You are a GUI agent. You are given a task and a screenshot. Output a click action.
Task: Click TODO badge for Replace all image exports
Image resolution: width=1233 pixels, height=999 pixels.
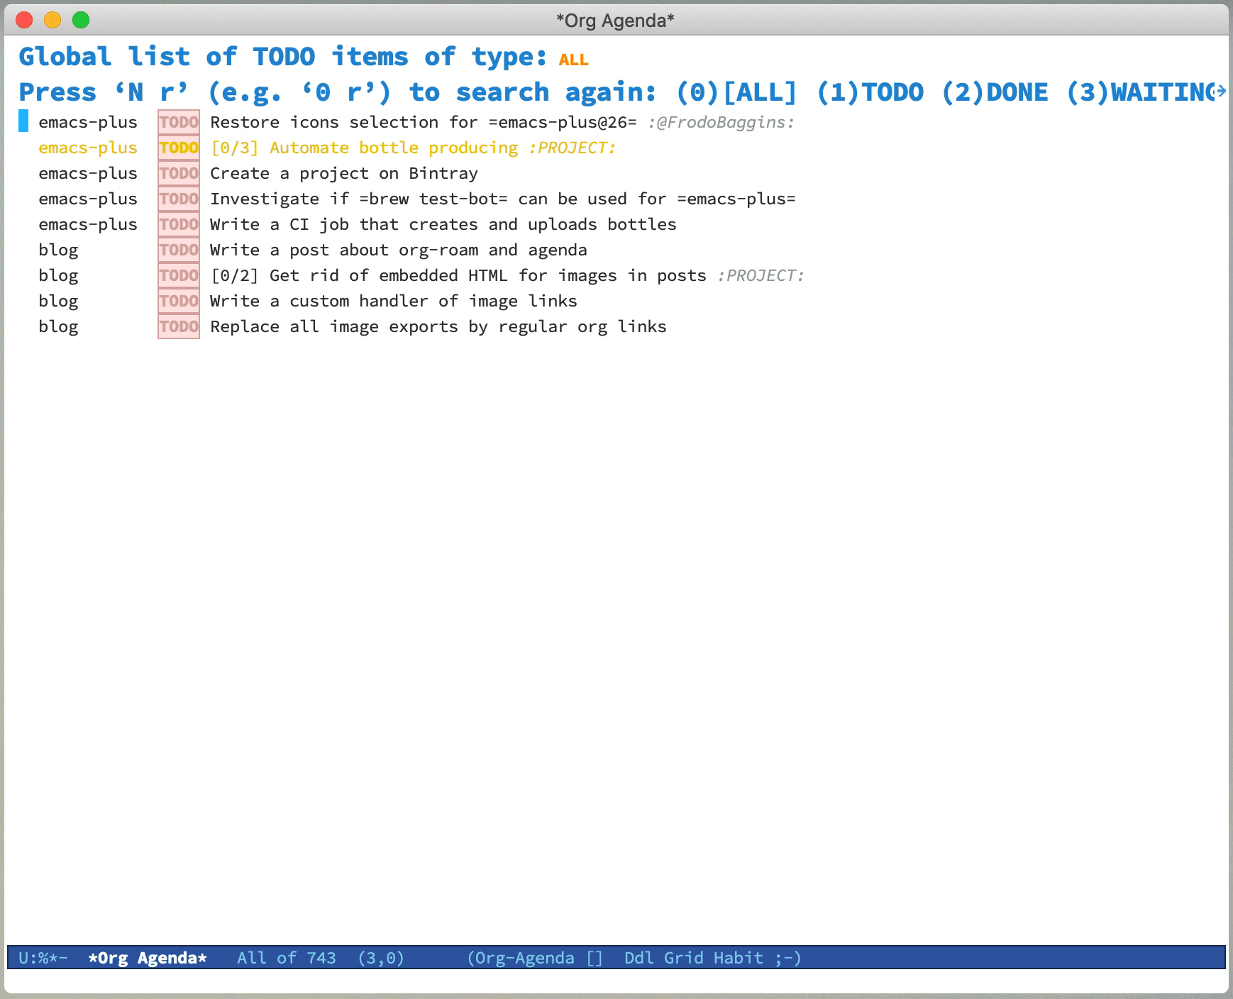pos(179,327)
